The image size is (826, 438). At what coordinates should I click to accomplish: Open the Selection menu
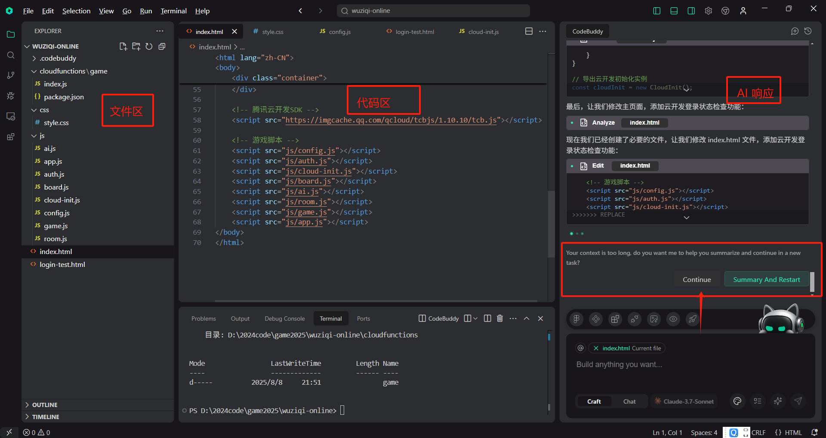point(76,11)
